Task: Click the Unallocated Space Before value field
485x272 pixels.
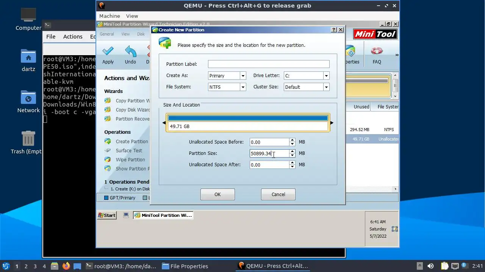Action: [x=269, y=142]
